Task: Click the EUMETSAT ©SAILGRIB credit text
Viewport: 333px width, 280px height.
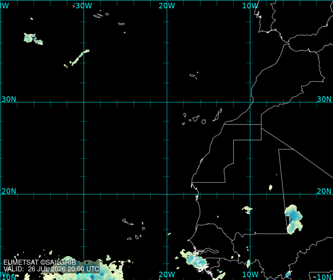Action: pyautogui.click(x=40, y=262)
